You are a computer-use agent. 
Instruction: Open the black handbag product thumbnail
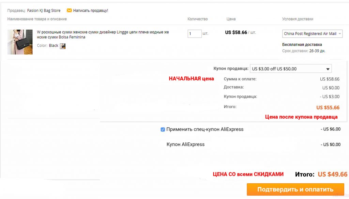click(x=20, y=42)
